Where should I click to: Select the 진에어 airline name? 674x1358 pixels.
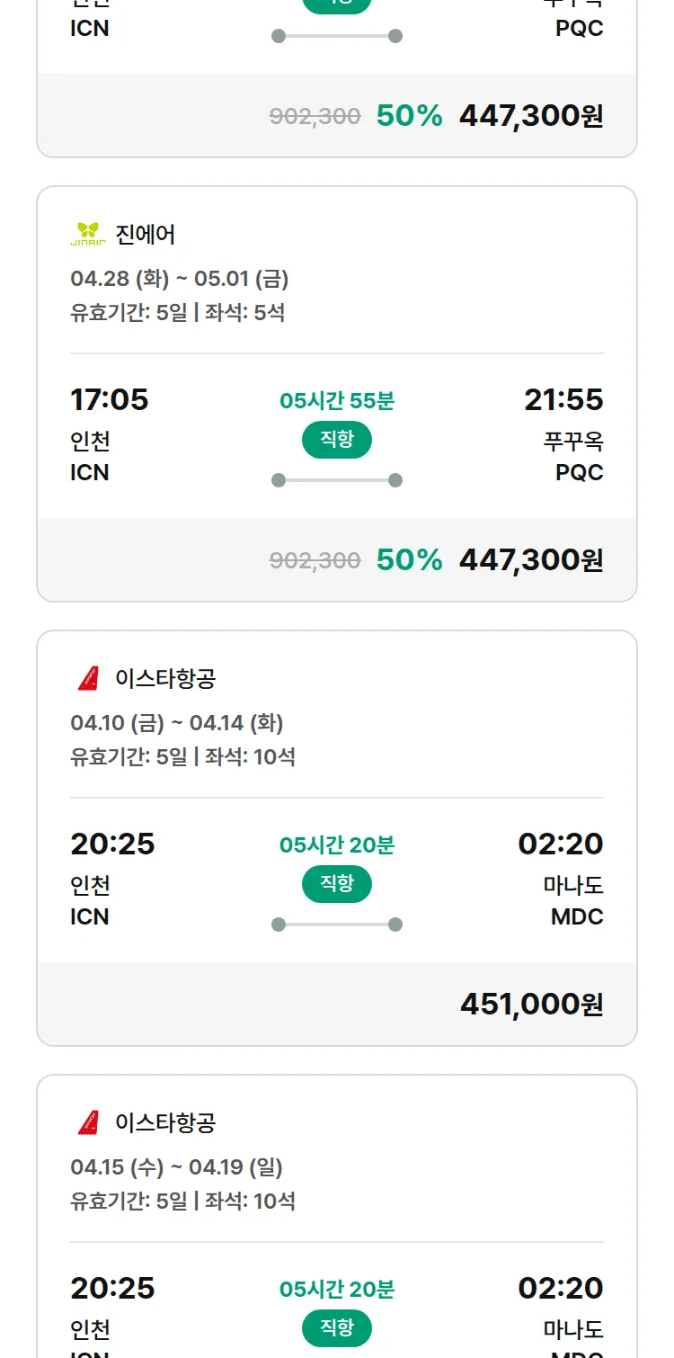146,235
